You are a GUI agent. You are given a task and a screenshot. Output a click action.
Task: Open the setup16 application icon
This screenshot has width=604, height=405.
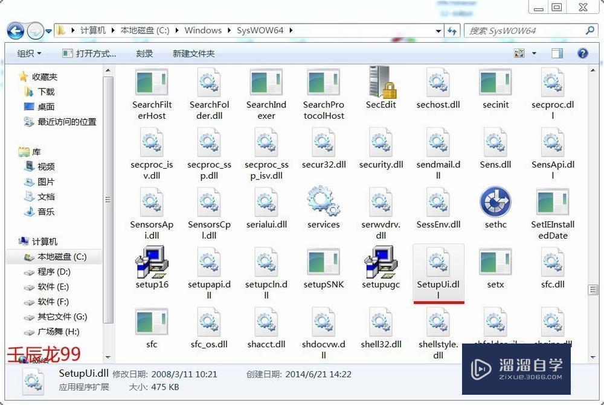[152, 263]
